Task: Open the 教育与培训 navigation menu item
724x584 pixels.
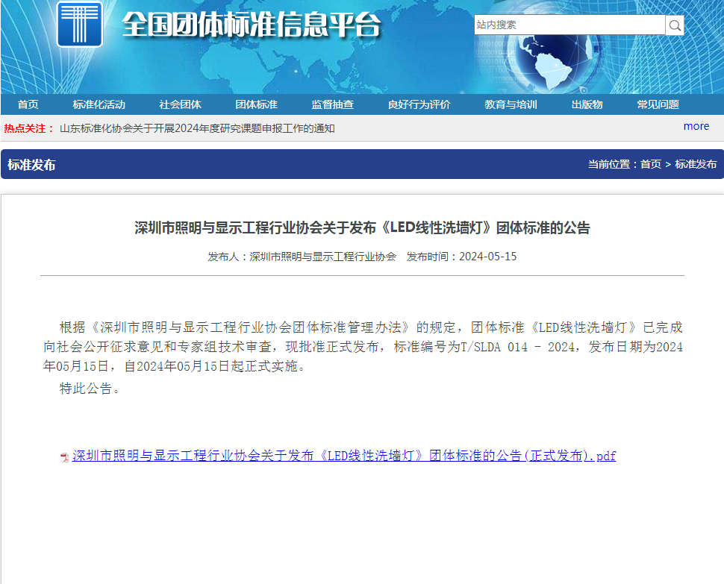Action: [511, 104]
